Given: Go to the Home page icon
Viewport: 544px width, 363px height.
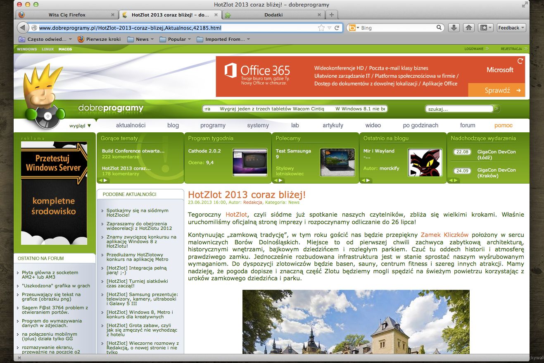Looking at the screenshot, I should pos(468,28).
